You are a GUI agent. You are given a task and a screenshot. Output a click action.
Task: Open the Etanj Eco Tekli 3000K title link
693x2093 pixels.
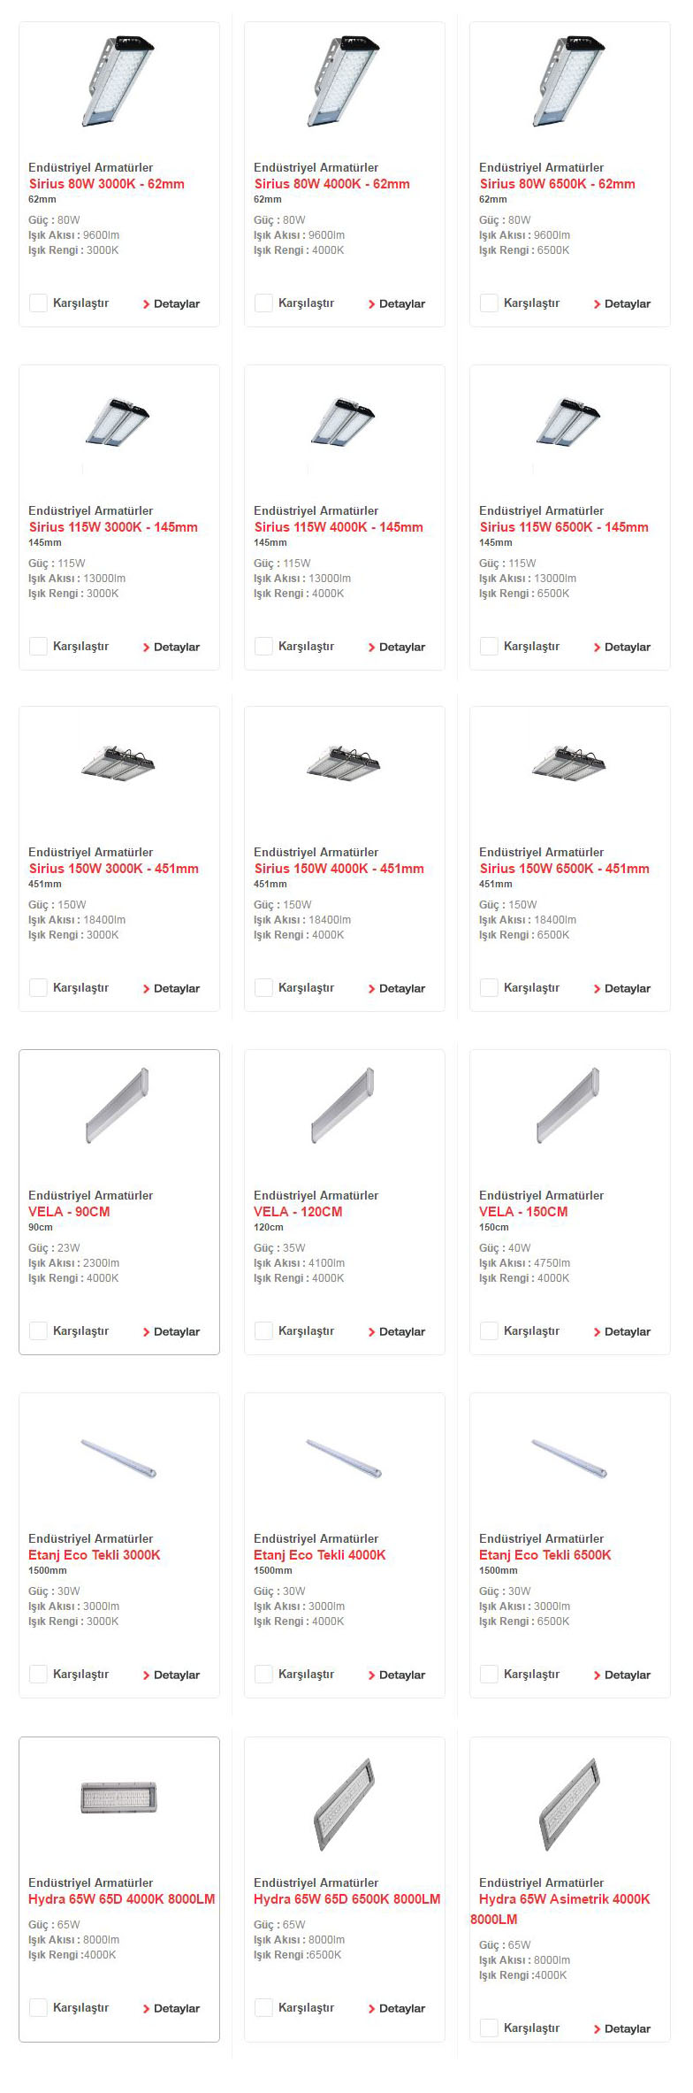click(95, 1555)
